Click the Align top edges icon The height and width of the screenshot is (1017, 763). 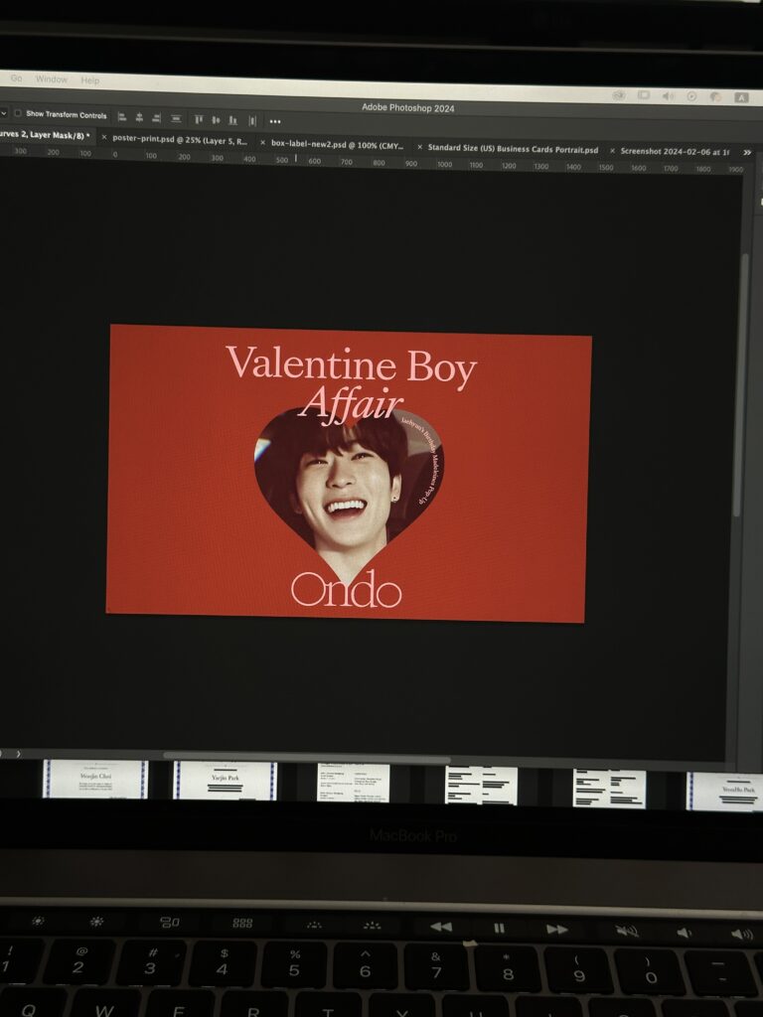click(x=198, y=119)
